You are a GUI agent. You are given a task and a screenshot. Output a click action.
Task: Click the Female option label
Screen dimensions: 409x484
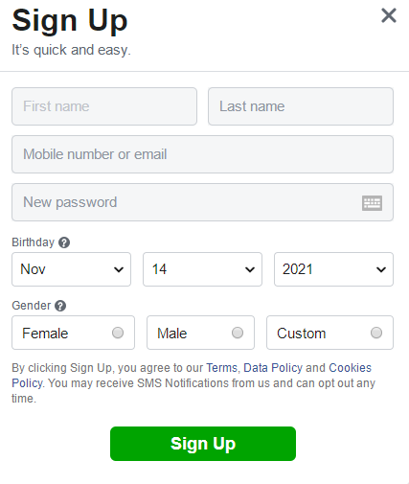pyautogui.click(x=45, y=334)
